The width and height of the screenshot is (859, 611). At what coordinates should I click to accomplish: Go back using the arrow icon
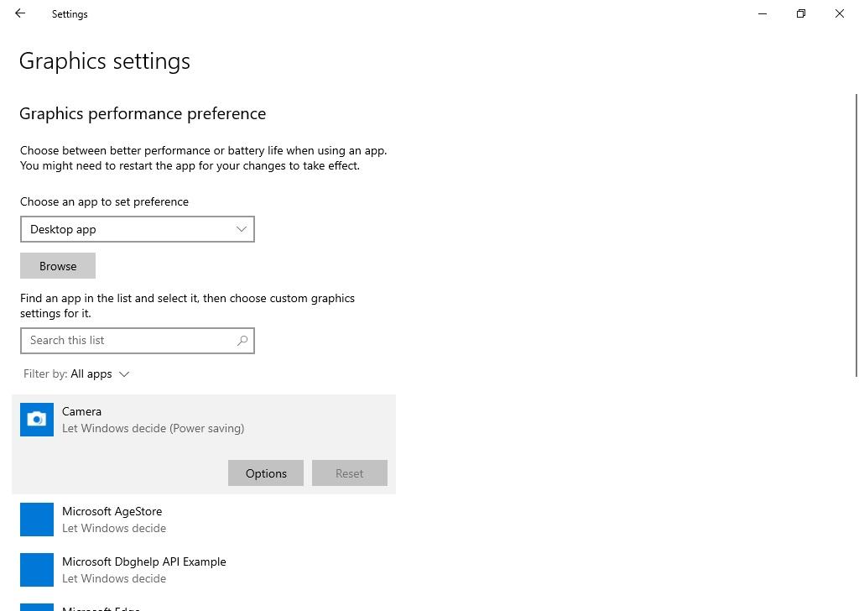(19, 13)
